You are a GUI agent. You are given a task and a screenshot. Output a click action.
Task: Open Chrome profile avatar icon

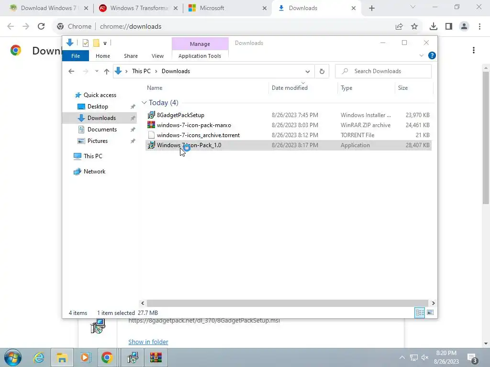point(464,27)
